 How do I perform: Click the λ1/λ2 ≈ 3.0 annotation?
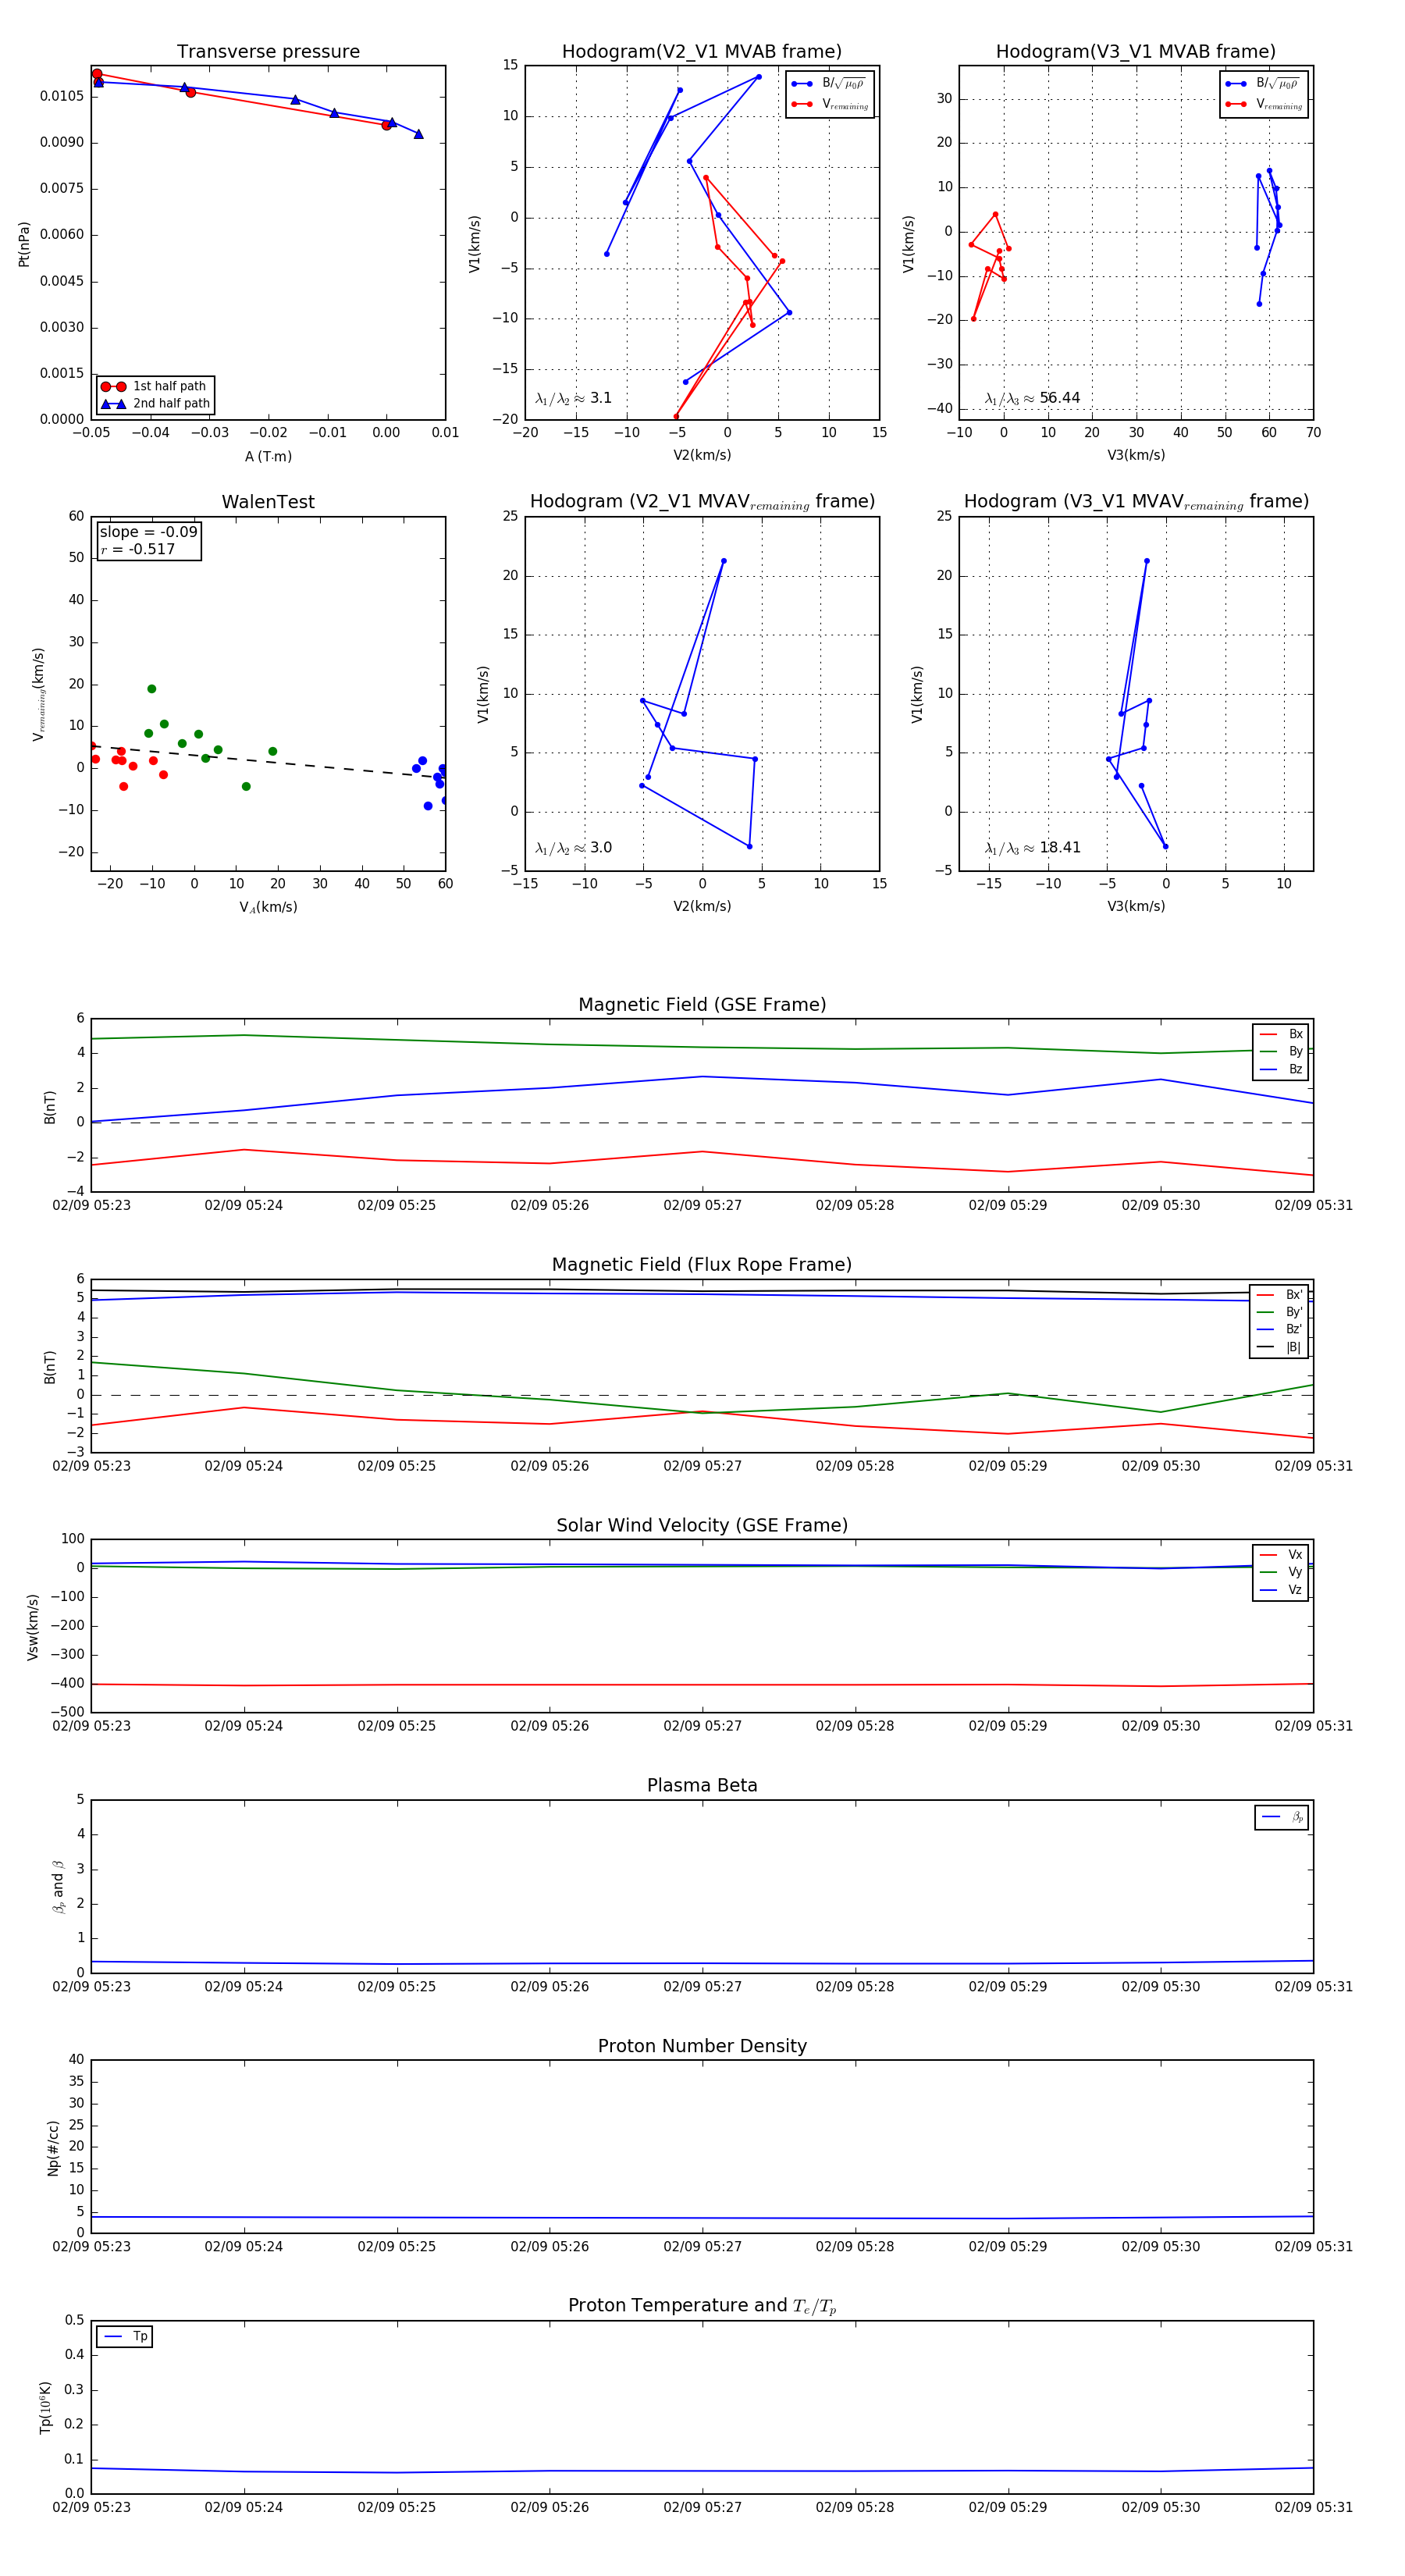573,848
